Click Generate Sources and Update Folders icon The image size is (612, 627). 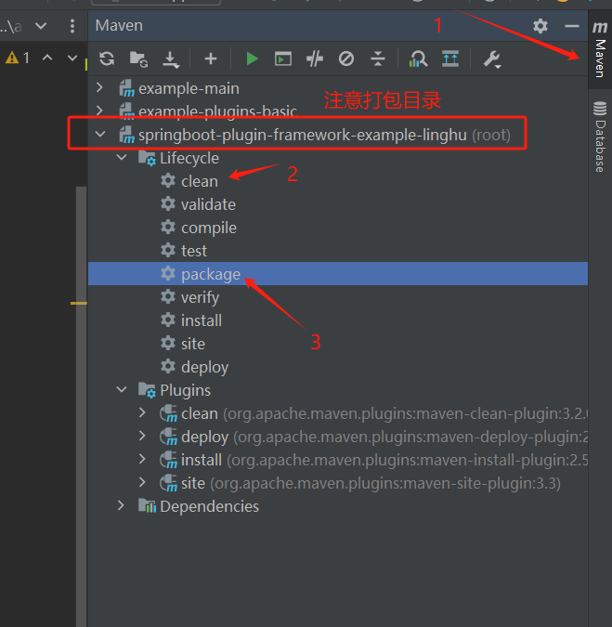click(x=138, y=59)
